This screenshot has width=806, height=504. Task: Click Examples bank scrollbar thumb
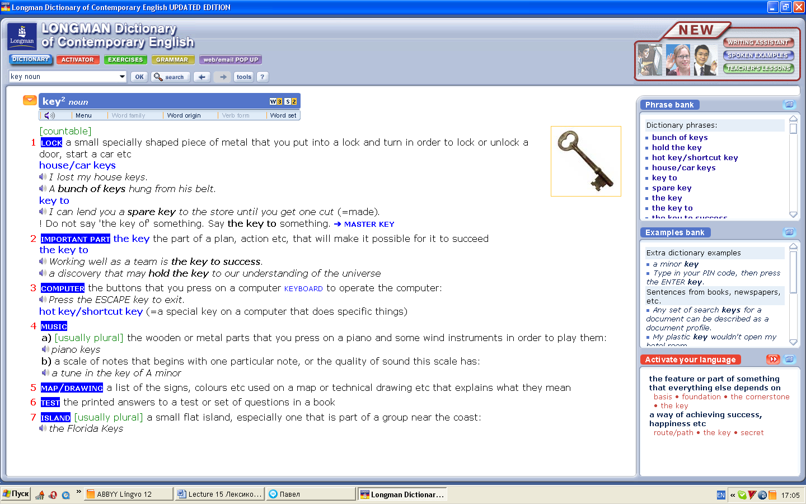point(793,272)
